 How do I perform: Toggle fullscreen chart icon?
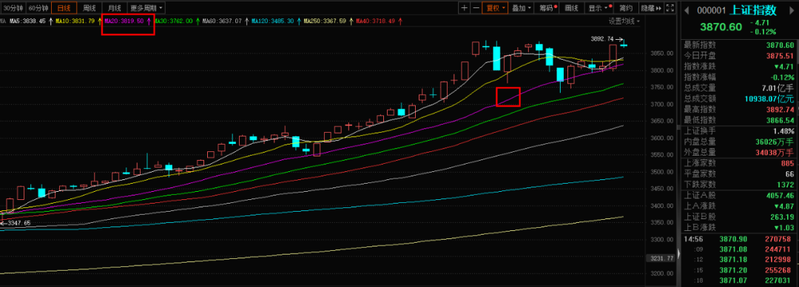pos(670,8)
